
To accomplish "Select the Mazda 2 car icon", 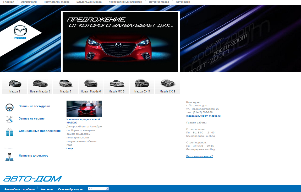I will 15,84.
